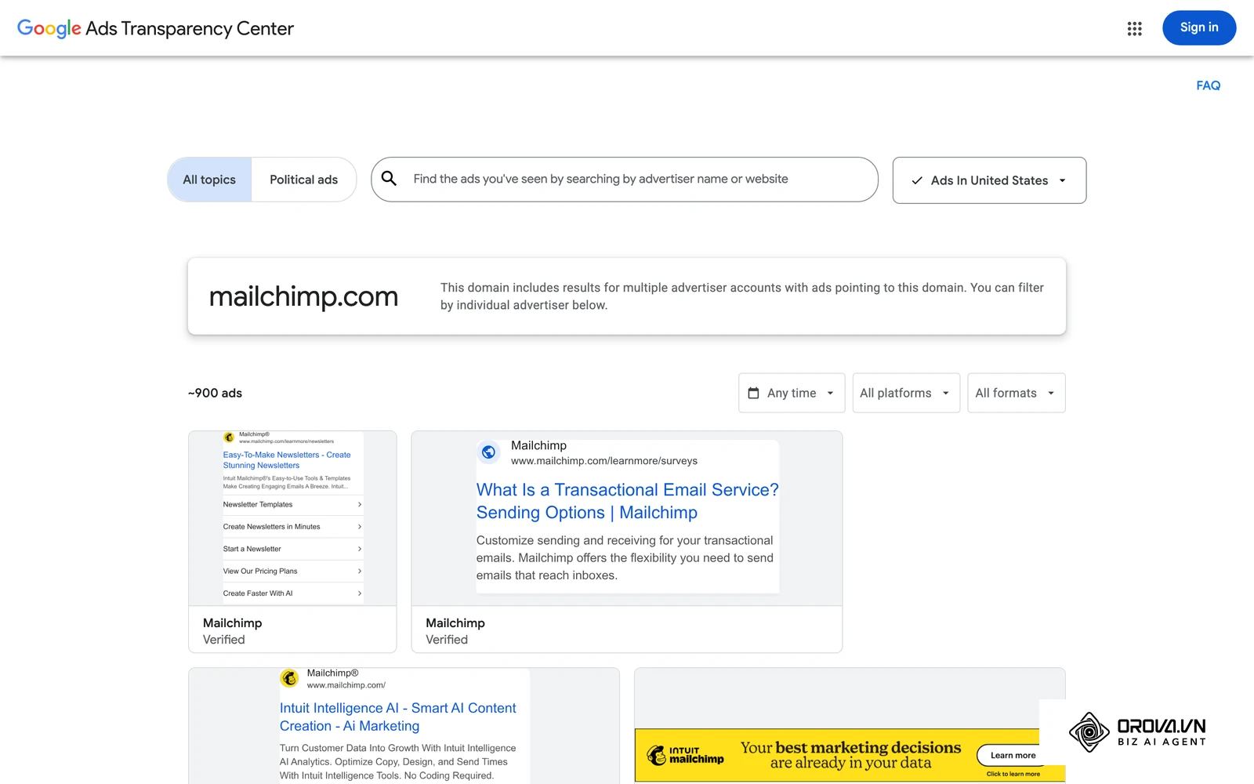Click the Sign in button
The width and height of the screenshot is (1254, 784).
[x=1199, y=27]
